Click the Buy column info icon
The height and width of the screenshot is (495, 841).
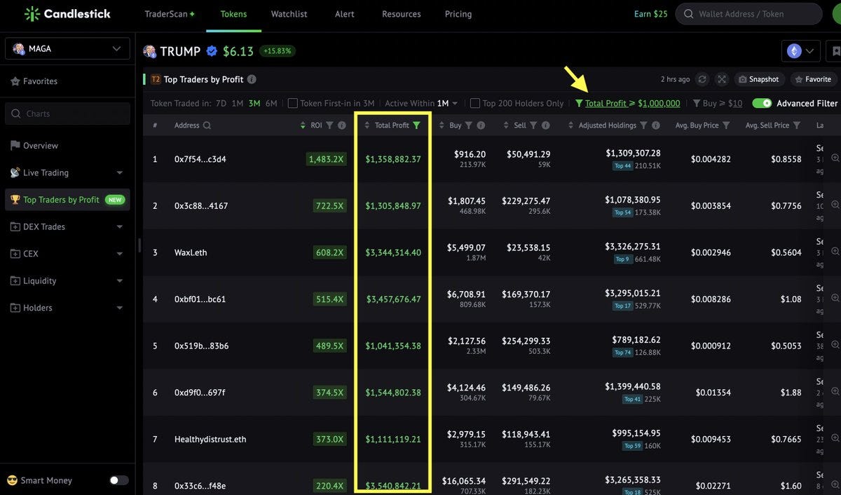(481, 126)
